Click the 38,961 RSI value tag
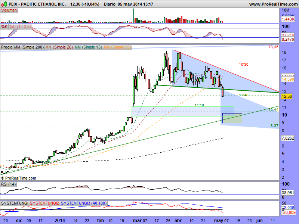The width and height of the screenshot is (299, 224). pyautogui.click(x=288, y=193)
